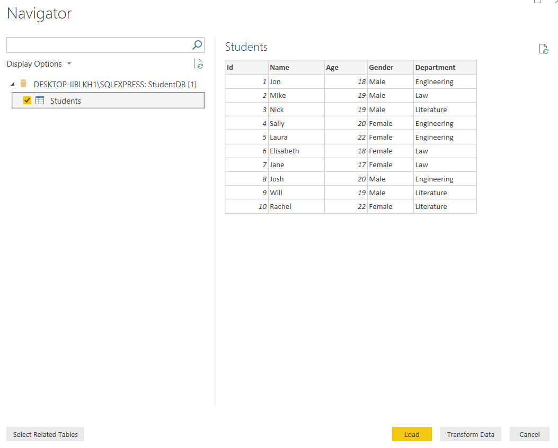Select the DESKTOP-IIBLKH1\SQLEXPRESS: StudentDB node
The height and width of the screenshot is (448, 558).
point(115,84)
